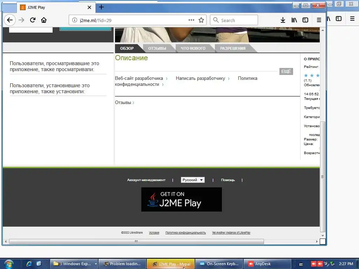
Task: Click the vertical scrollbar down arrow
Action: tap(323, 236)
